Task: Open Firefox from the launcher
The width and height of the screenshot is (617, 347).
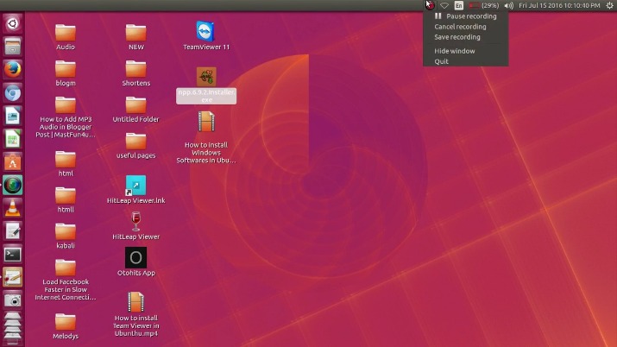Action: pyautogui.click(x=12, y=69)
